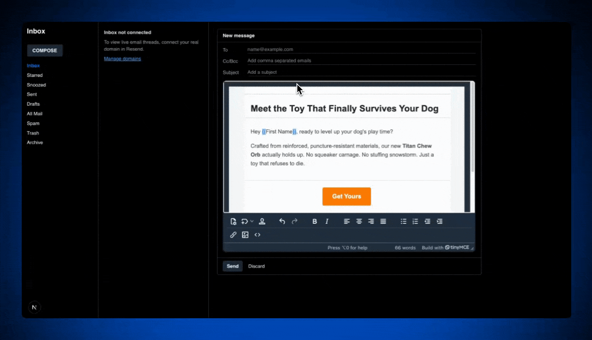Open the justify alignment option

pos(383,221)
